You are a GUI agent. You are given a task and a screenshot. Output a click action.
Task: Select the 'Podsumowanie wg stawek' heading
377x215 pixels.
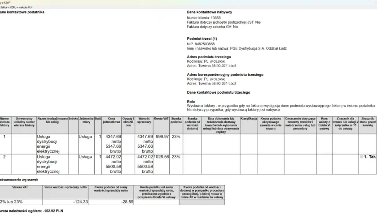coord(19,180)
